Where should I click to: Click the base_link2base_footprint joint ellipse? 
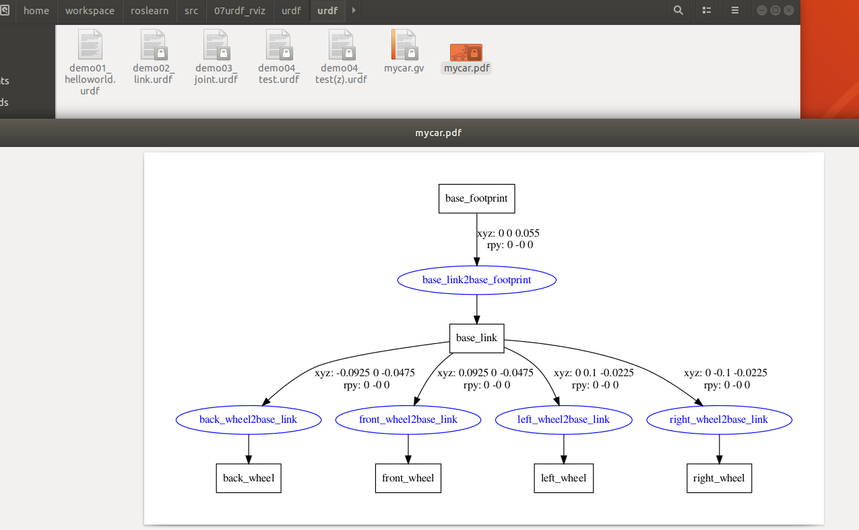tap(476, 280)
